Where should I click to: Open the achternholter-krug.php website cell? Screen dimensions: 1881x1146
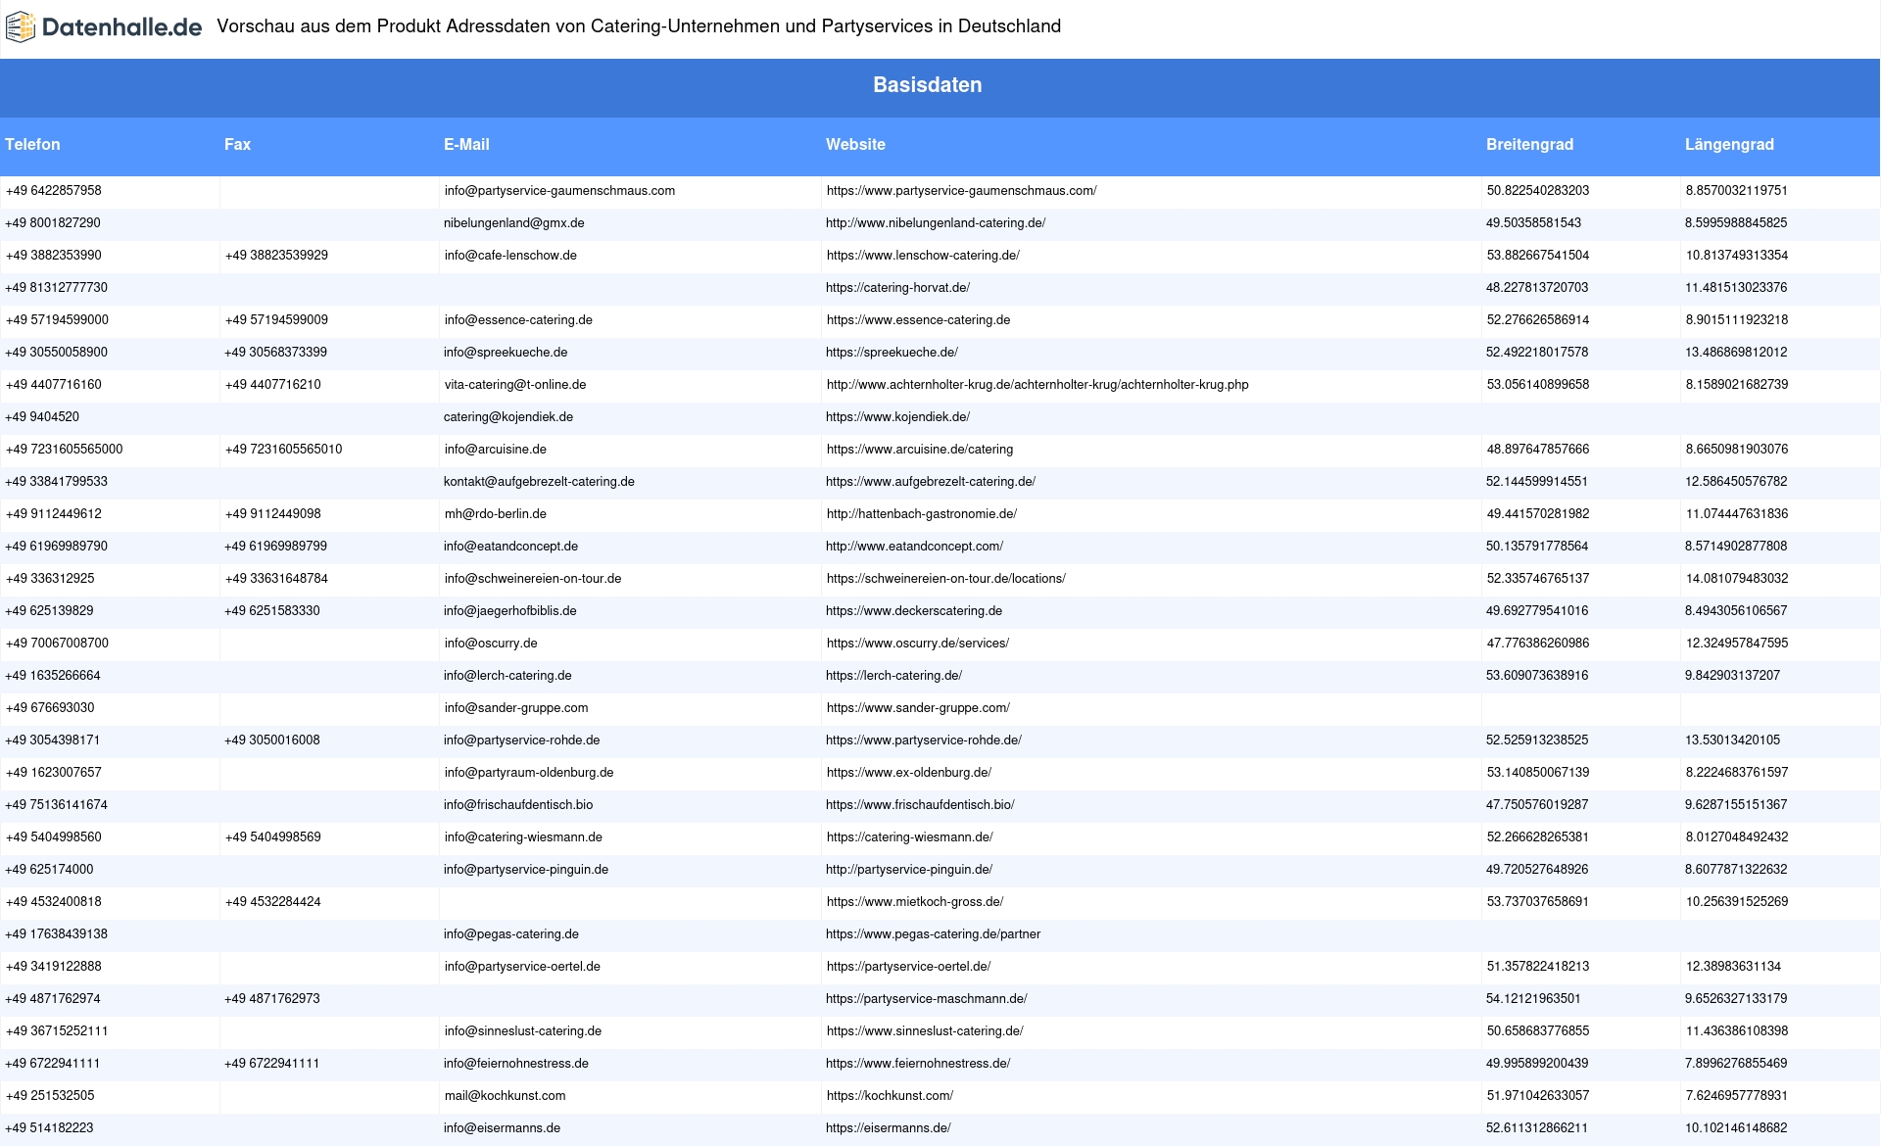tap(1037, 385)
